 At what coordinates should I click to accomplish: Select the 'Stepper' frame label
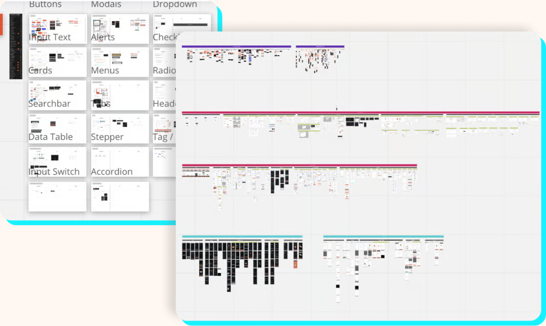click(107, 137)
